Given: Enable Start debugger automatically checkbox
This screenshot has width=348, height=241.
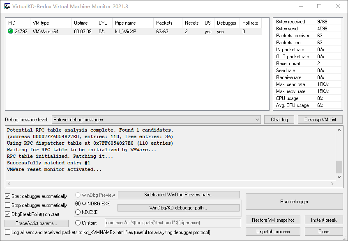Looking at the screenshot, I should (7, 196).
